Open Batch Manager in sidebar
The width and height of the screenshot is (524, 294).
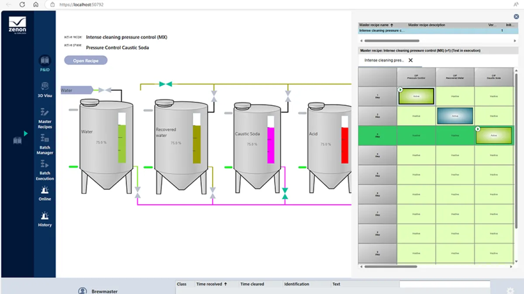pyautogui.click(x=45, y=144)
